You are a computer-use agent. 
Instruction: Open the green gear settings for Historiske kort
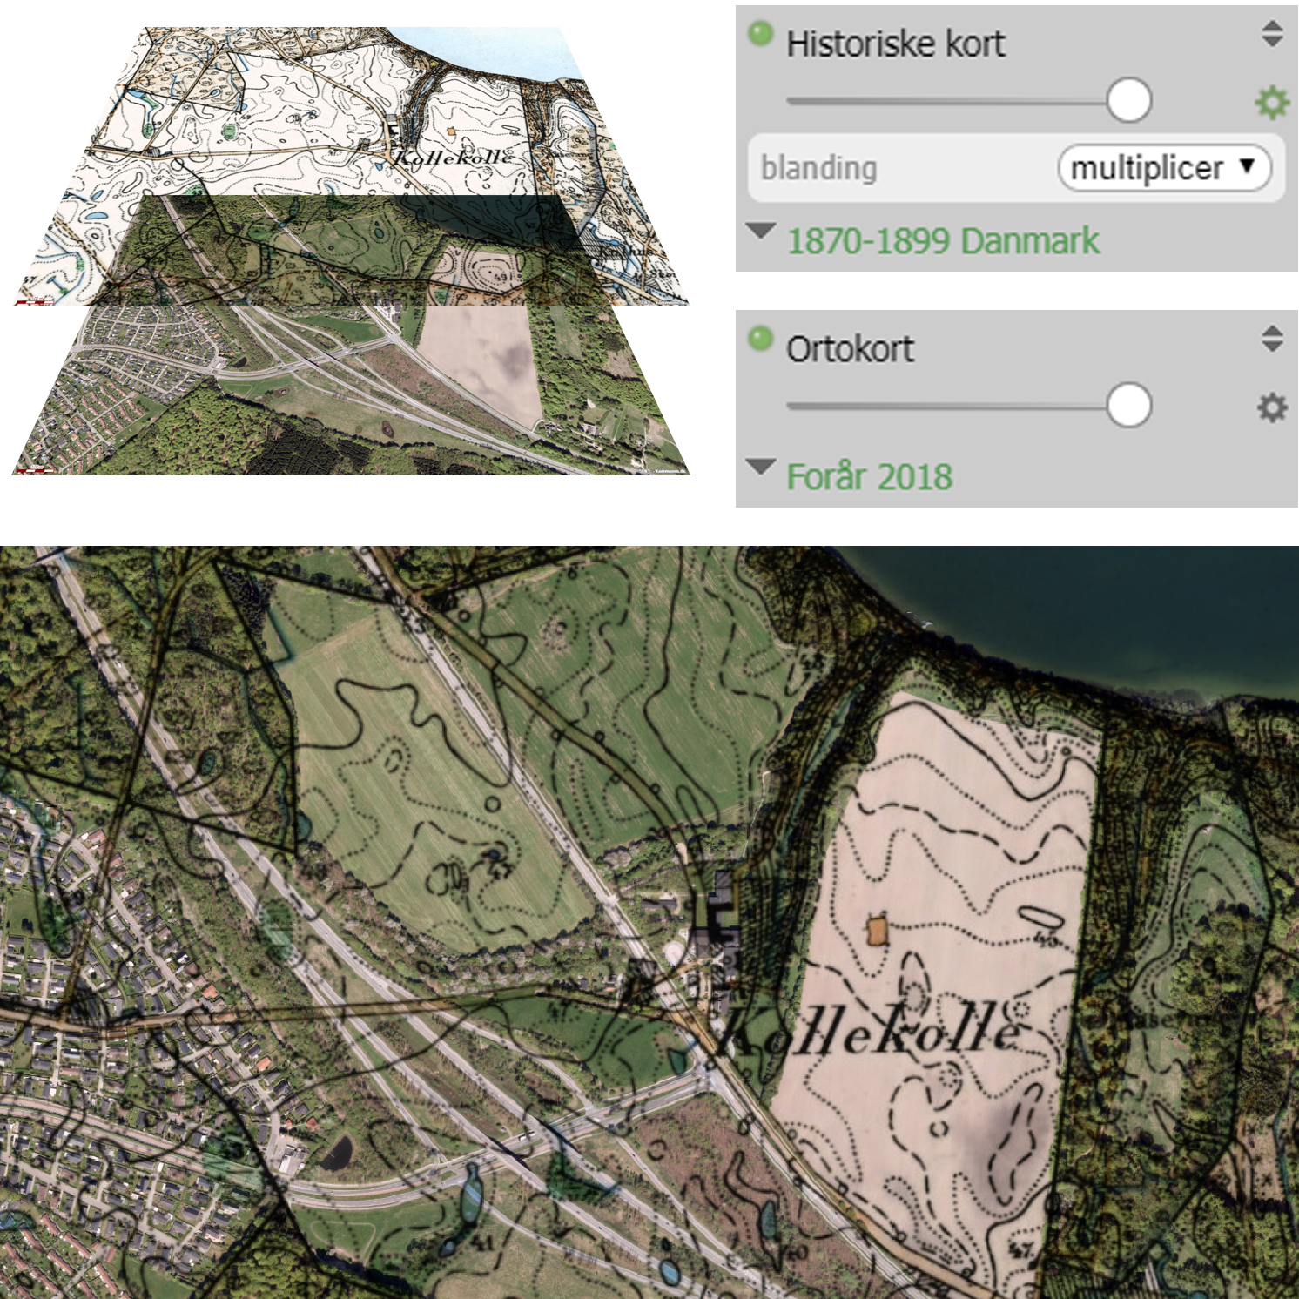1272,102
